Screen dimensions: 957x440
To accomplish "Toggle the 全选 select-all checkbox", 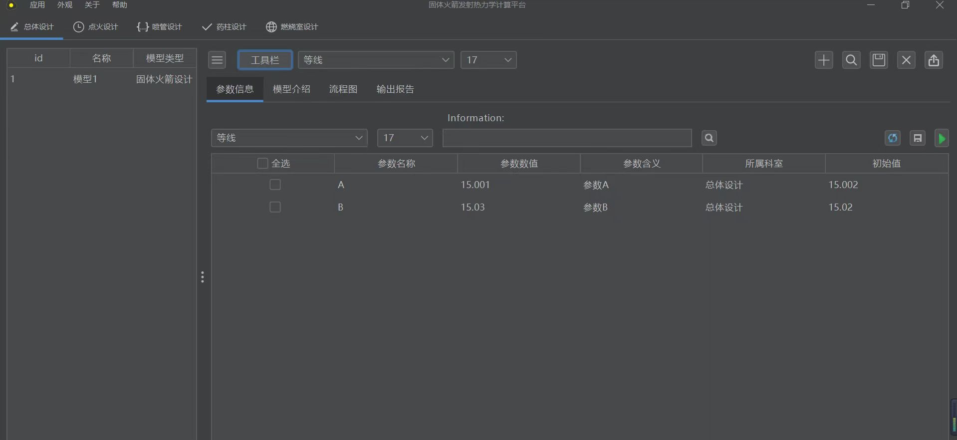I will (262, 163).
